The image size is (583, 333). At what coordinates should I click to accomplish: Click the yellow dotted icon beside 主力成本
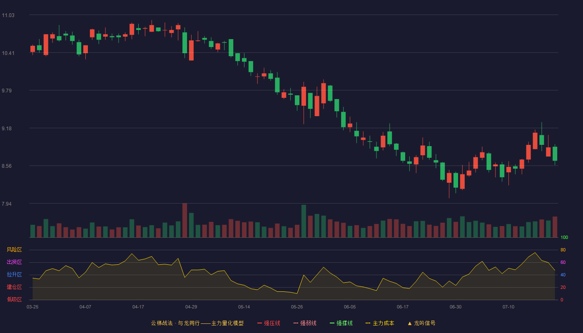368,323
